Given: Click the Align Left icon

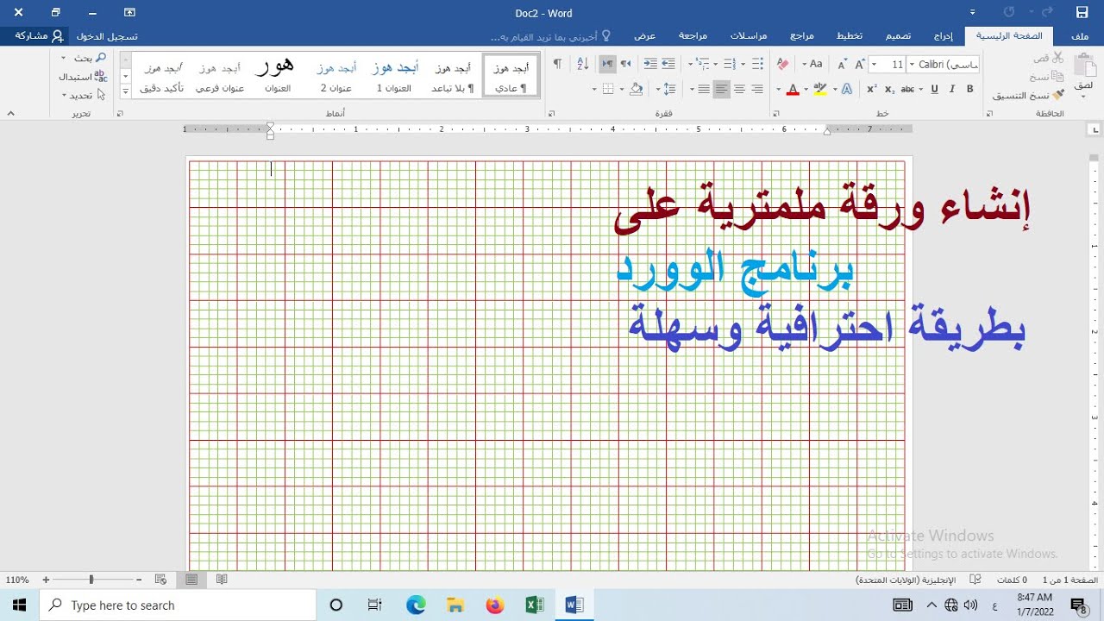Looking at the screenshot, I should click(x=722, y=89).
